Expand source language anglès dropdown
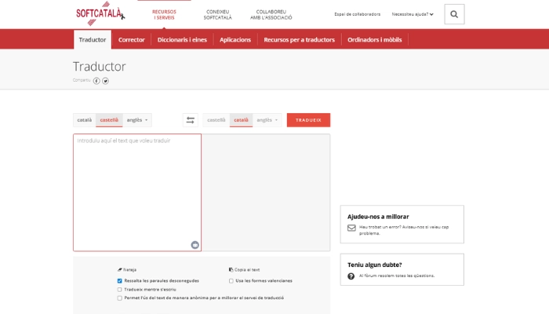Image resolution: width=549 pixels, height=314 pixels. tap(137, 120)
